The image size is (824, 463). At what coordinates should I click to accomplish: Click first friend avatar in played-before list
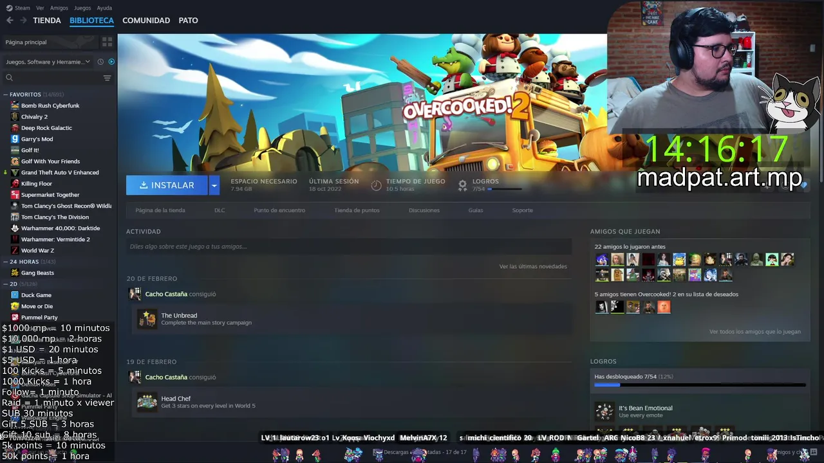click(602, 260)
